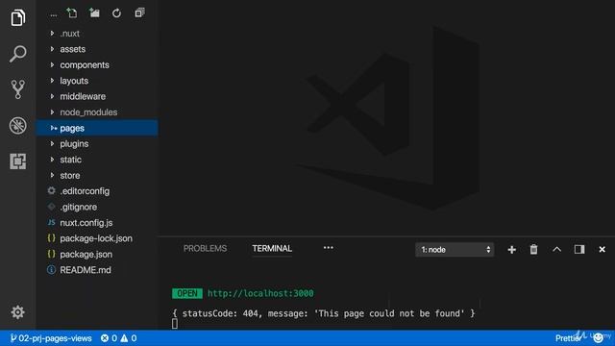Kill the terminal with trash icon
This screenshot has width=615, height=346.
(x=533, y=250)
